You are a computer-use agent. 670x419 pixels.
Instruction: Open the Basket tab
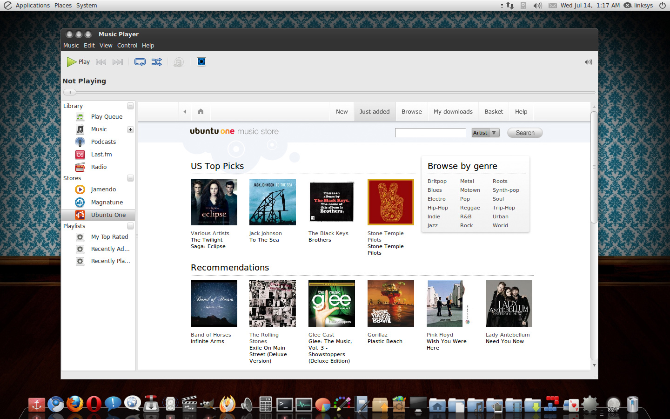494,112
